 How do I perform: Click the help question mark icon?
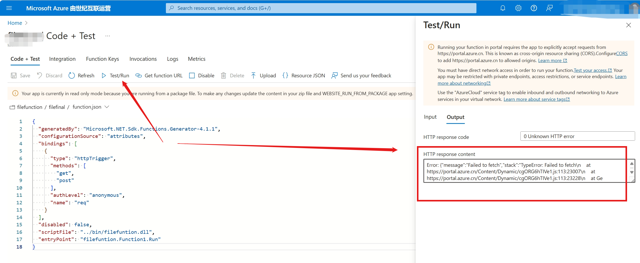(534, 8)
